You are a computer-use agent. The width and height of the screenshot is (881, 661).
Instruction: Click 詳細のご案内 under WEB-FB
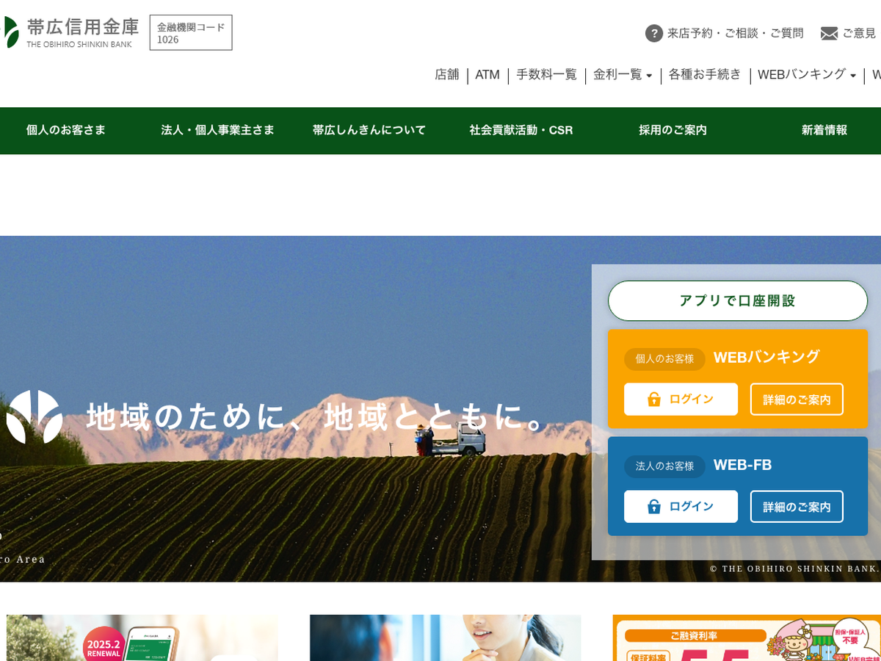(797, 507)
